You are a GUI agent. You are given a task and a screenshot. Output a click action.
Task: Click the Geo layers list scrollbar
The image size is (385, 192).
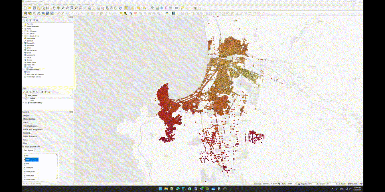(x=57, y=166)
